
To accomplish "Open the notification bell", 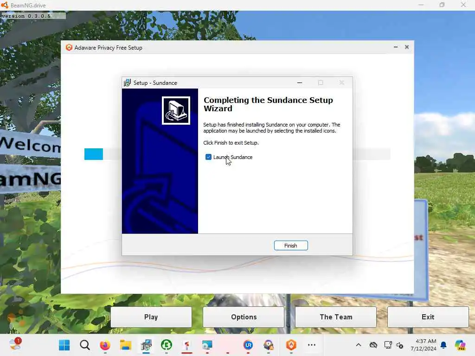I will [443, 345].
